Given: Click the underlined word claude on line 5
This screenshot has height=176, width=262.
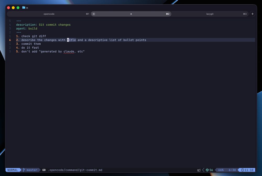Looking at the screenshot, I should (69, 51).
